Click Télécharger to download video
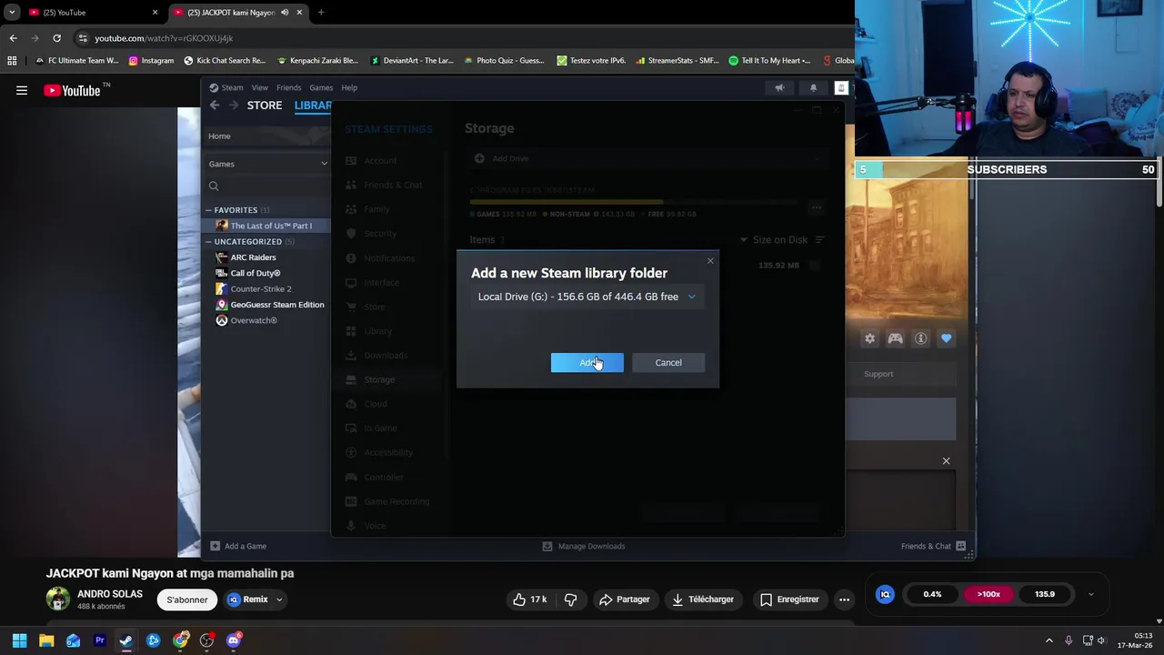The image size is (1164, 655). click(703, 600)
